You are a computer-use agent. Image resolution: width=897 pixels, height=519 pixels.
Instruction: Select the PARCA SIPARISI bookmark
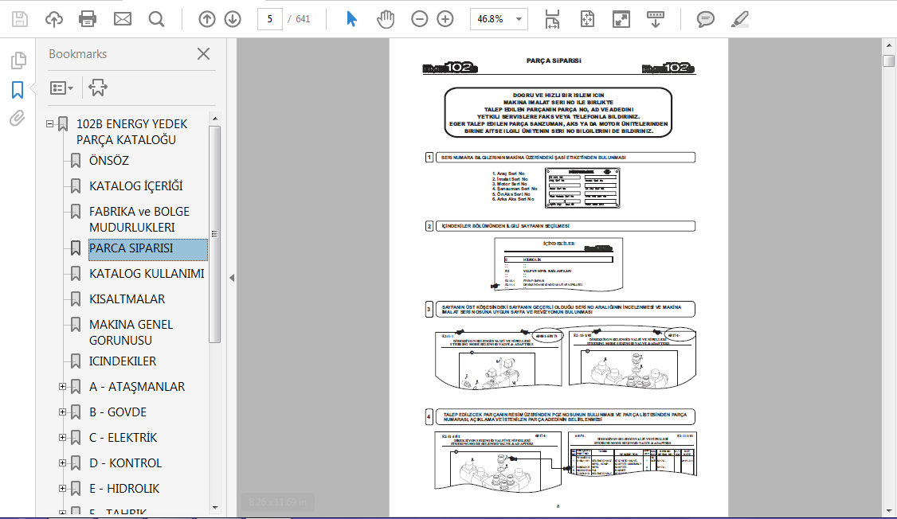pyautogui.click(x=147, y=248)
